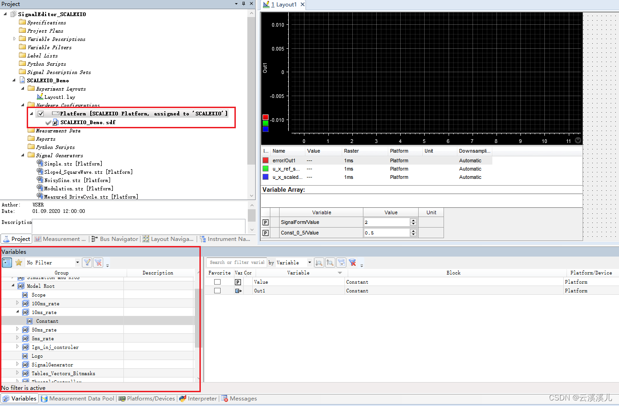619x406 pixels.
Task: Open the No Filter dropdown
Action: coord(77,263)
